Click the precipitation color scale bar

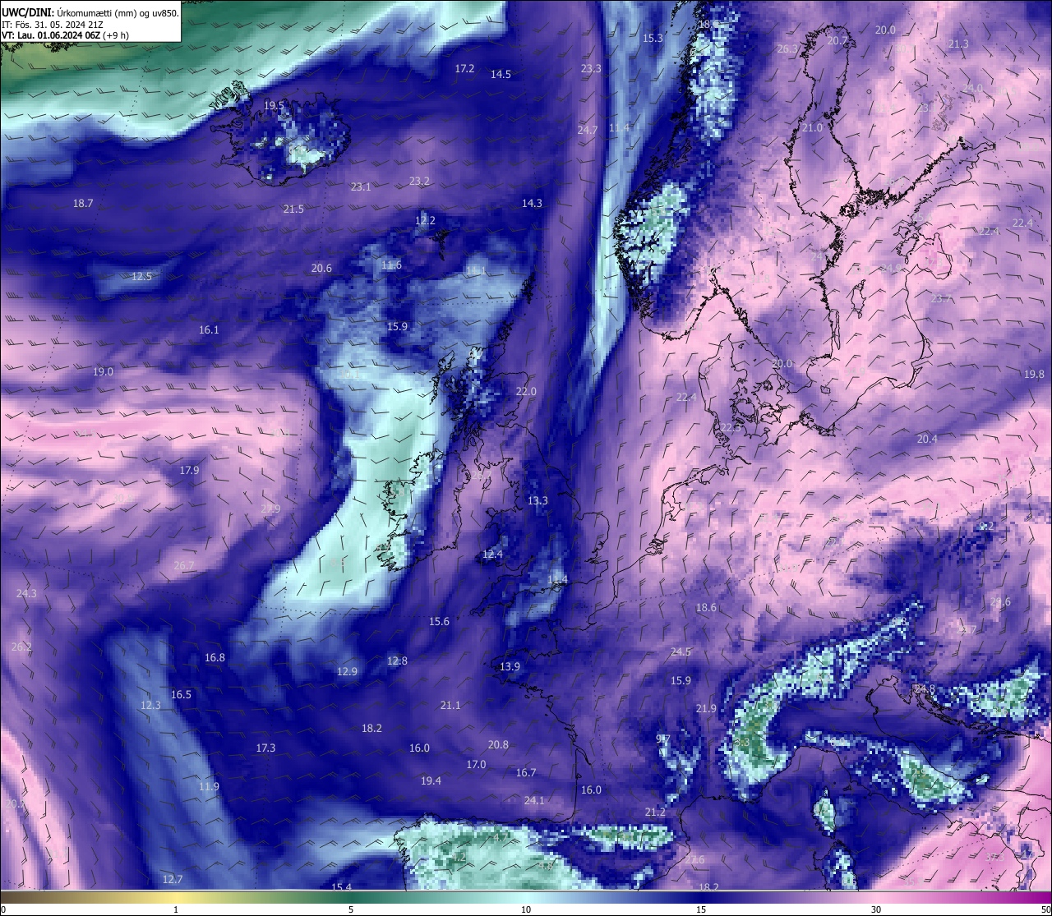click(526, 896)
